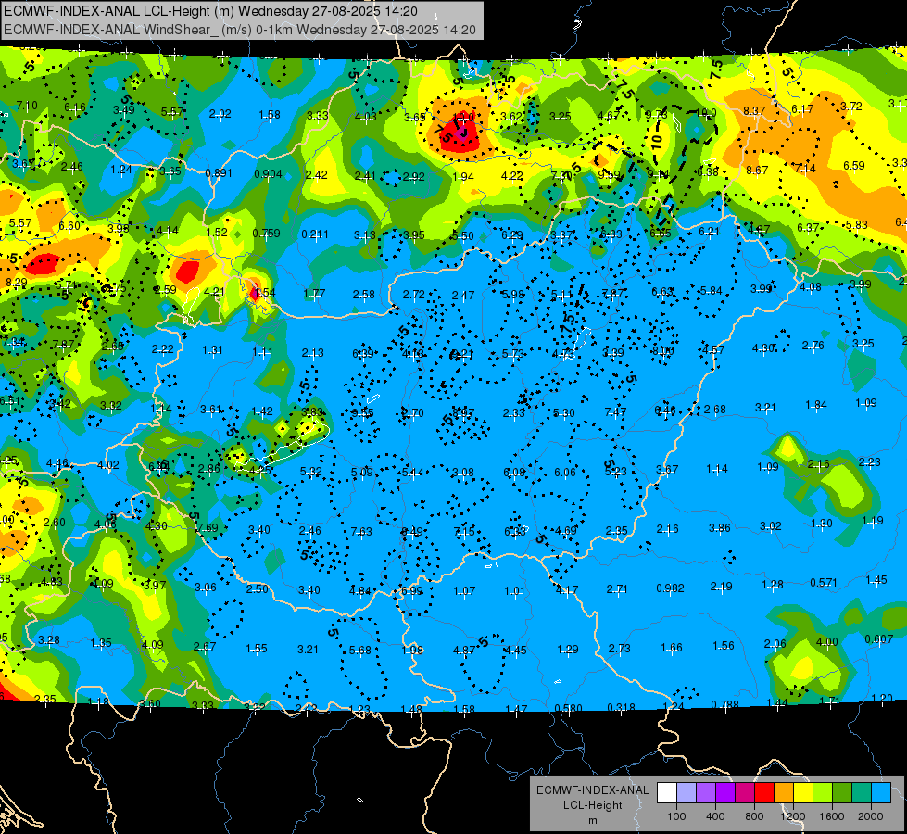This screenshot has height=834, width=907.
Task: Click the wind shear value 6.59
Action: 854,166
